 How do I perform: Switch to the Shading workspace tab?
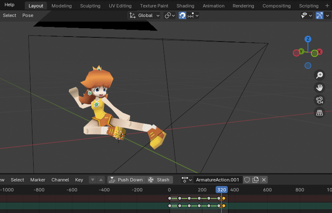pyautogui.click(x=185, y=6)
